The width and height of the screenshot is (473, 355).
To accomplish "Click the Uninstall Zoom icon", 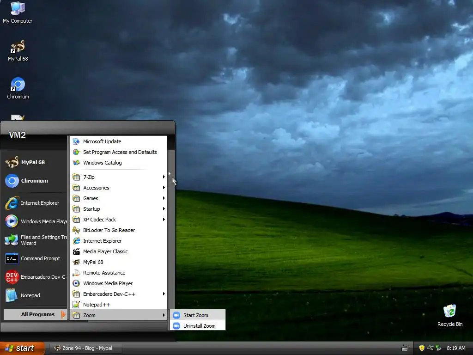I will [x=176, y=326].
